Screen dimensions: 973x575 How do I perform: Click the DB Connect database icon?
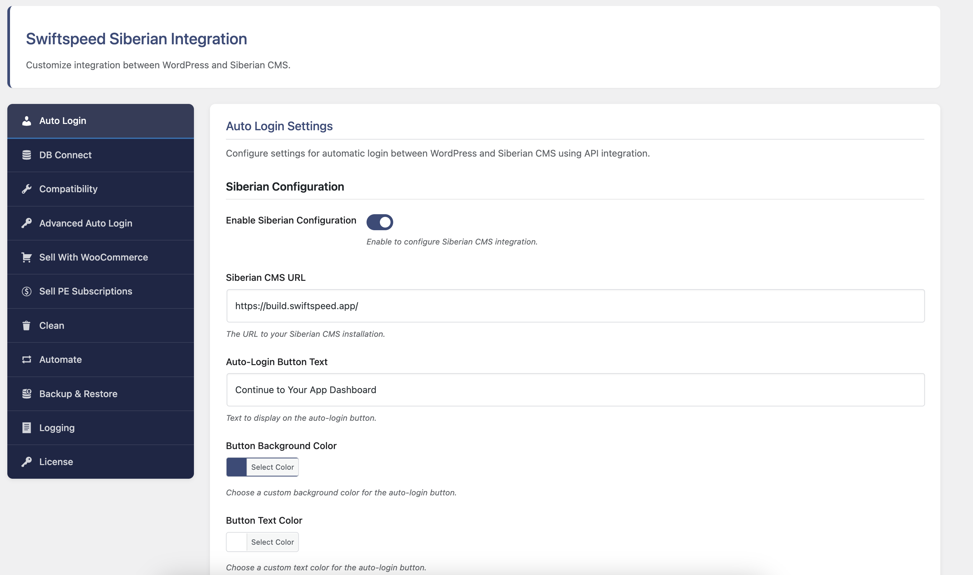tap(26, 155)
